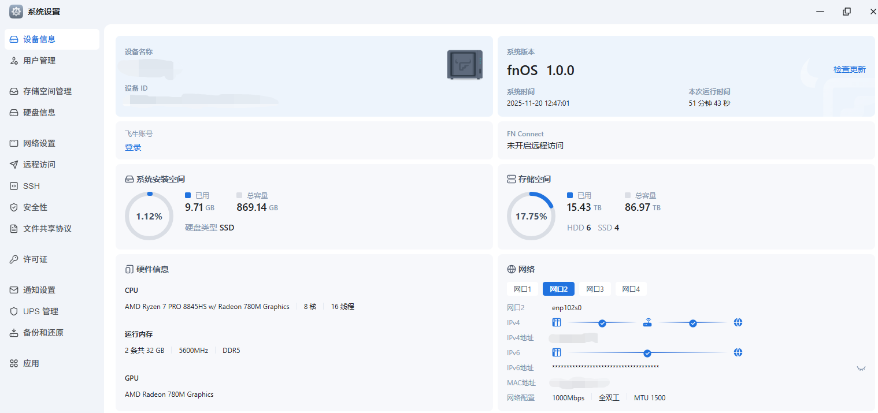878x413 pixels.
Task: Click the UPS 管理 shield icon
Action: [14, 311]
